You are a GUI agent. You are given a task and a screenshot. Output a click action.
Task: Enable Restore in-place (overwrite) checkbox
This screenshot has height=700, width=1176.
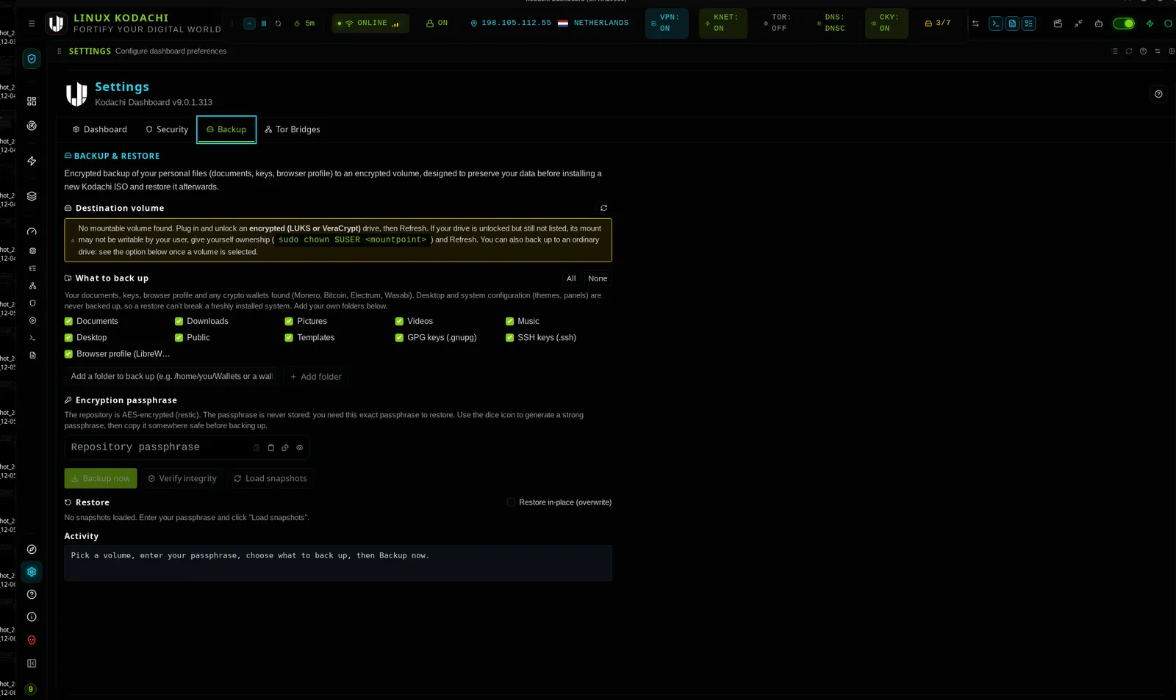(511, 502)
